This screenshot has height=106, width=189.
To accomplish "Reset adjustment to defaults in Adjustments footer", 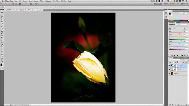I will point(185,56).
